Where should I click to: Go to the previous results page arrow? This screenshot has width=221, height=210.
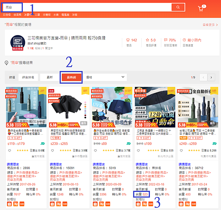203,77
